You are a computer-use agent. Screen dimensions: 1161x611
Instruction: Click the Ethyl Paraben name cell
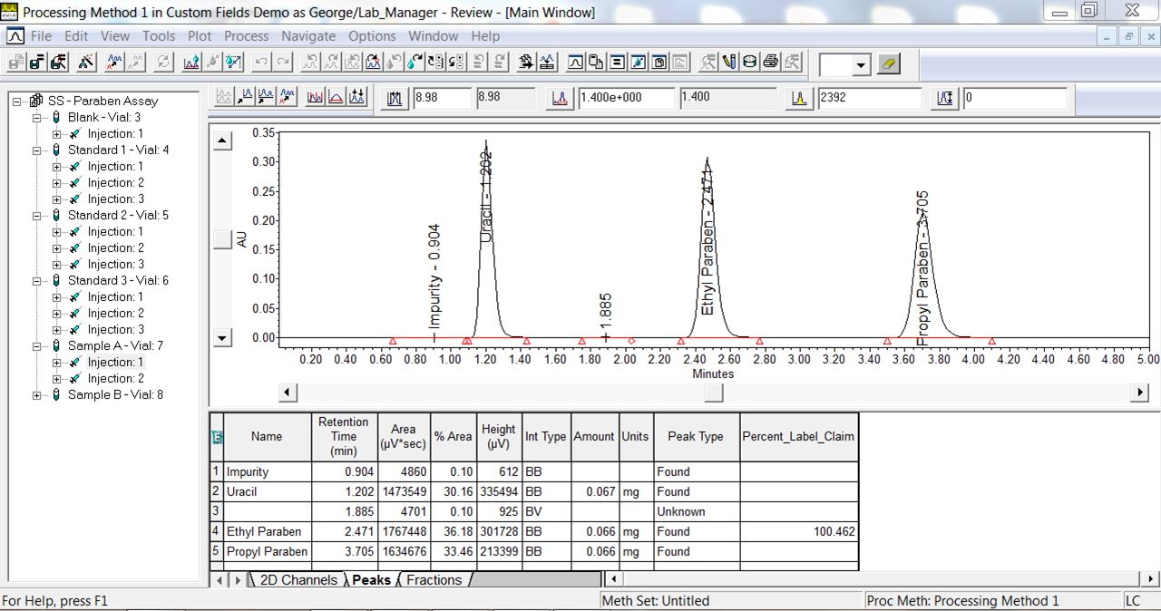point(268,532)
